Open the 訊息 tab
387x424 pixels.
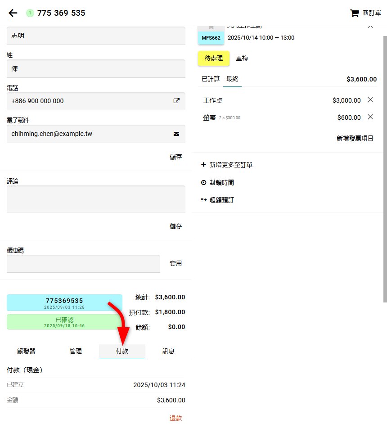(x=168, y=351)
